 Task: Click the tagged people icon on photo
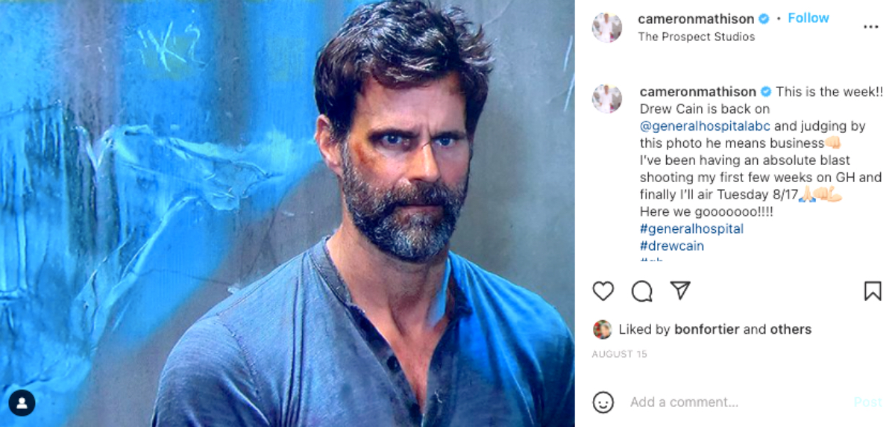(x=22, y=403)
